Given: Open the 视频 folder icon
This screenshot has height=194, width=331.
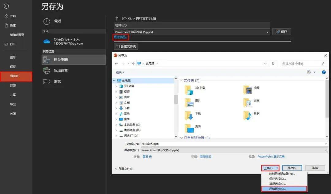Looking at the screenshot, I should pos(247,90).
